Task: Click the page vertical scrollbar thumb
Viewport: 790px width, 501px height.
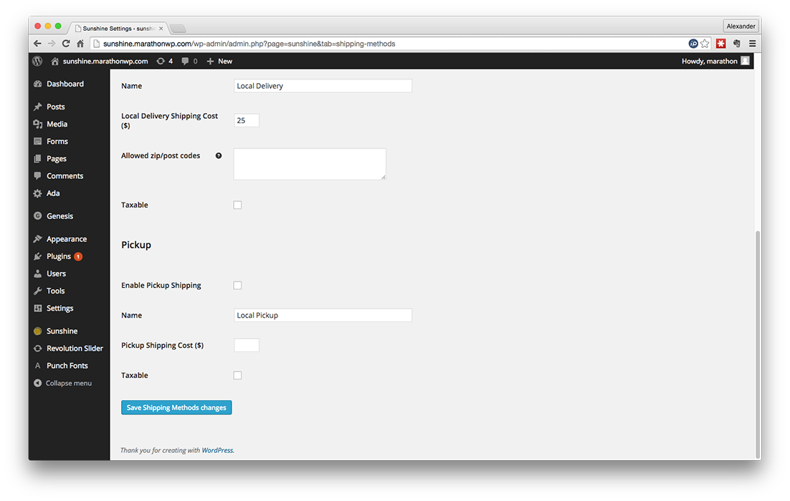Action: (758, 344)
